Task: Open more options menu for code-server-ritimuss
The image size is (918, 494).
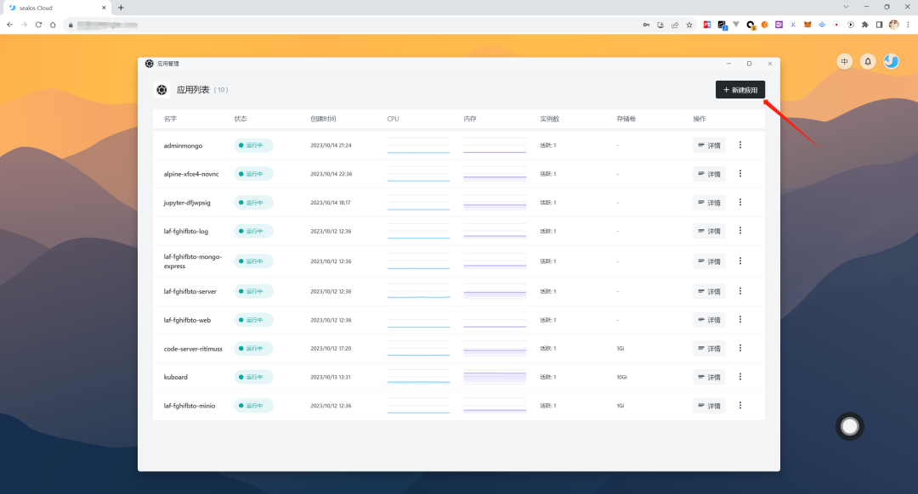Action: click(x=740, y=348)
